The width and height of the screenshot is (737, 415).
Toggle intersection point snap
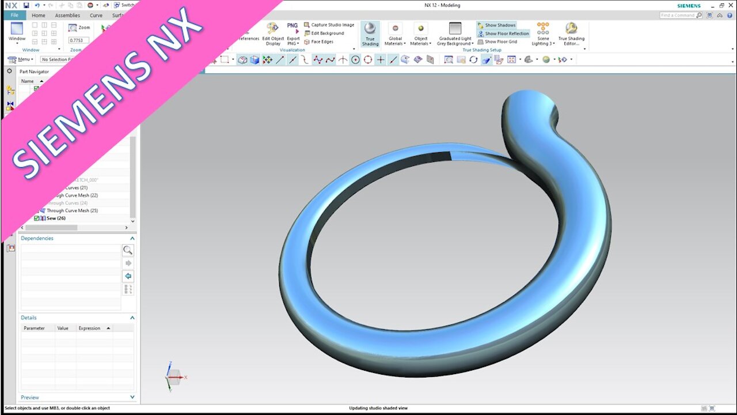(x=343, y=59)
